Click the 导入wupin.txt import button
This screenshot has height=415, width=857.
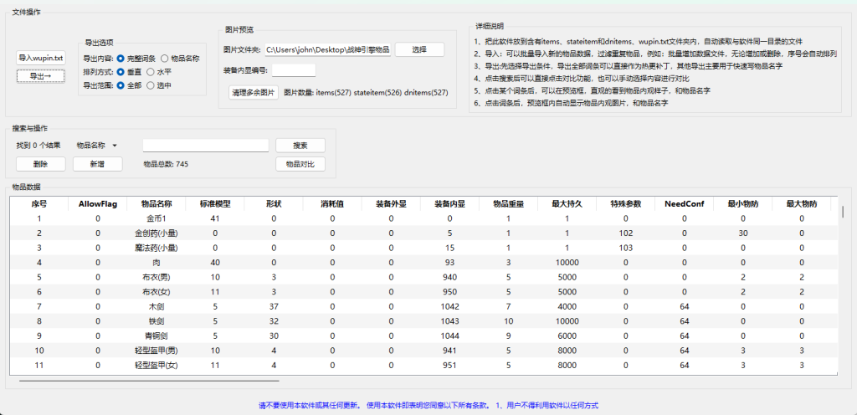coord(41,58)
